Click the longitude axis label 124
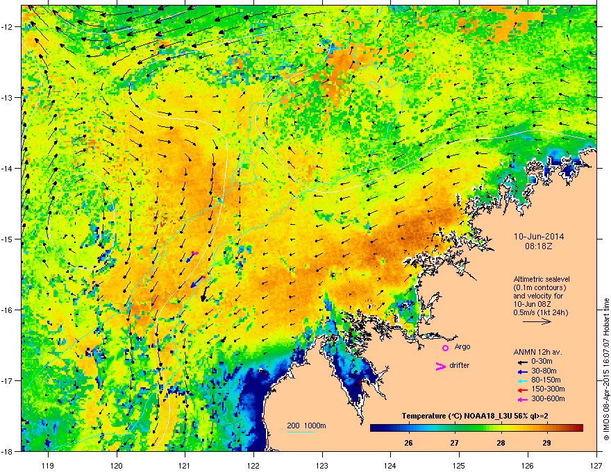 tap(390, 465)
